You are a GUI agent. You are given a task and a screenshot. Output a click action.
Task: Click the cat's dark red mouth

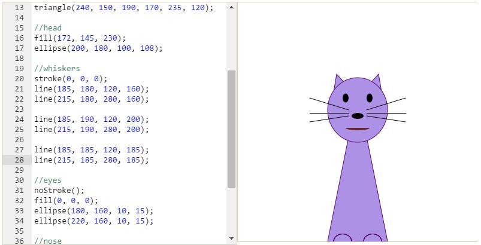358,129
